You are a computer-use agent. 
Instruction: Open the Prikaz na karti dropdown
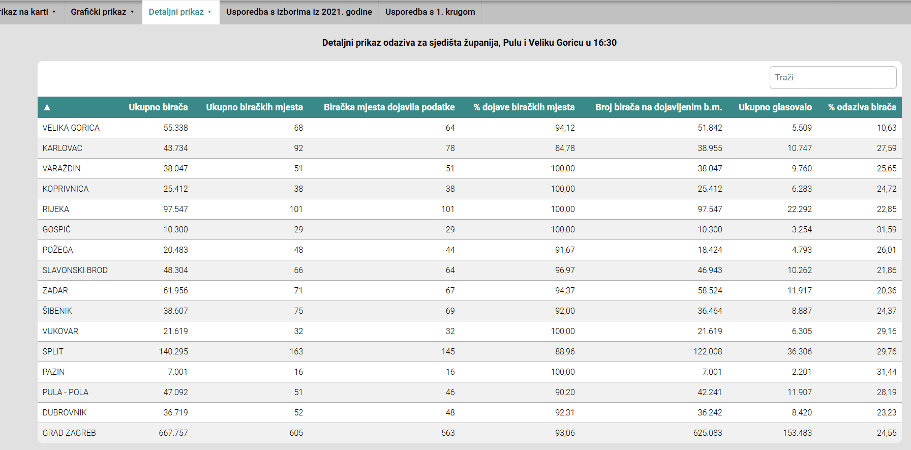click(x=28, y=12)
